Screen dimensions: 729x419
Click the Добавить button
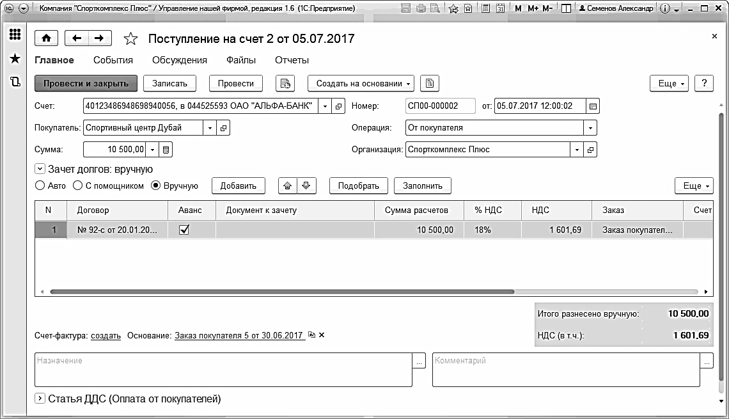pos(239,186)
